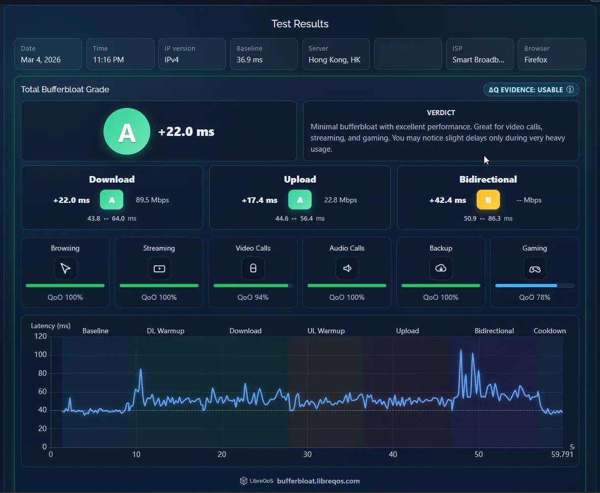Click the +42.4 ms bidirectional latency value
Image resolution: width=600 pixels, height=493 pixels.
tap(448, 200)
